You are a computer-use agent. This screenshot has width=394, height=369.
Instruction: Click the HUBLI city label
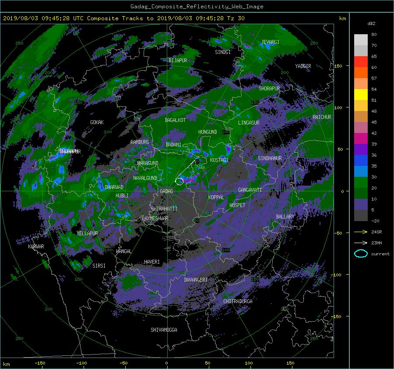122,196
